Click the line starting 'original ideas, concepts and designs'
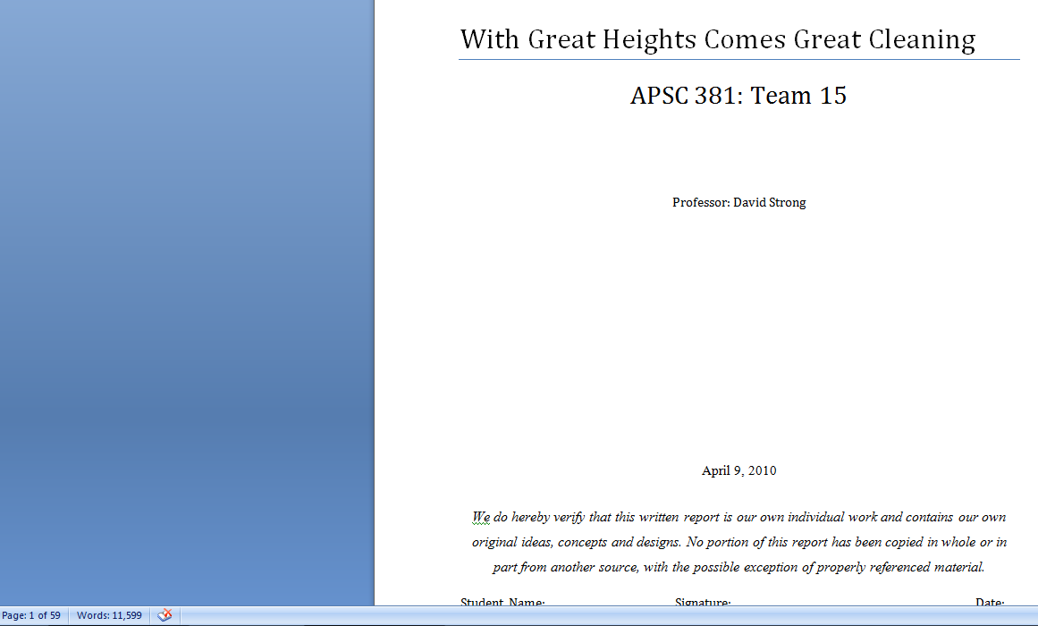1038x626 pixels. (x=738, y=543)
